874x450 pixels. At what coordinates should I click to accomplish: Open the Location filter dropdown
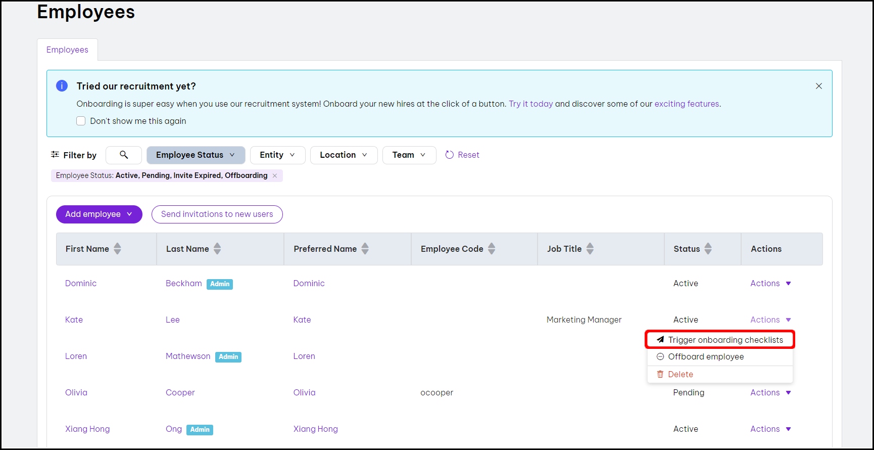click(344, 155)
